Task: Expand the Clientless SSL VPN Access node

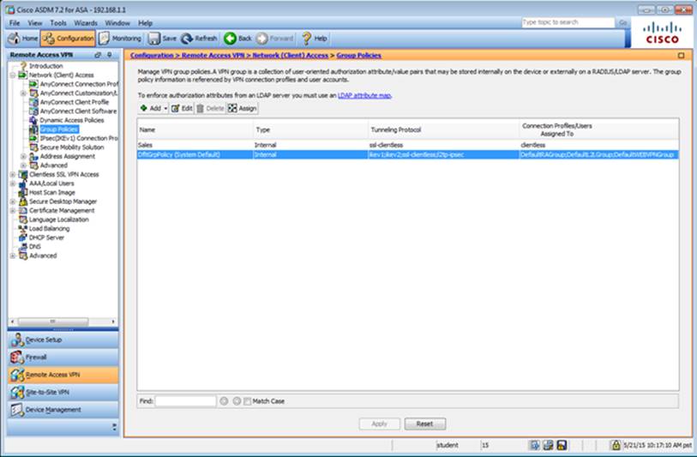Action: point(12,174)
